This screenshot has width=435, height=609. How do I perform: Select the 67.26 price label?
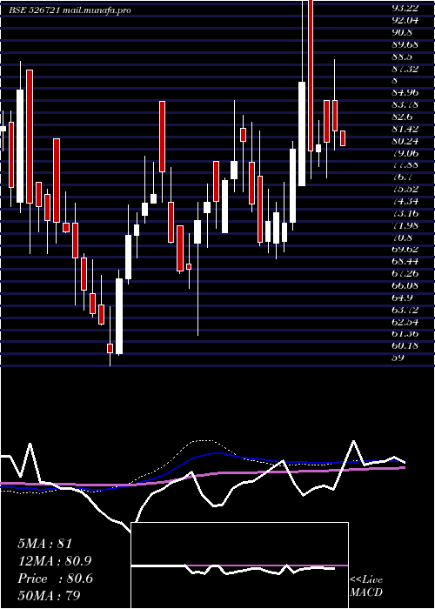point(405,273)
